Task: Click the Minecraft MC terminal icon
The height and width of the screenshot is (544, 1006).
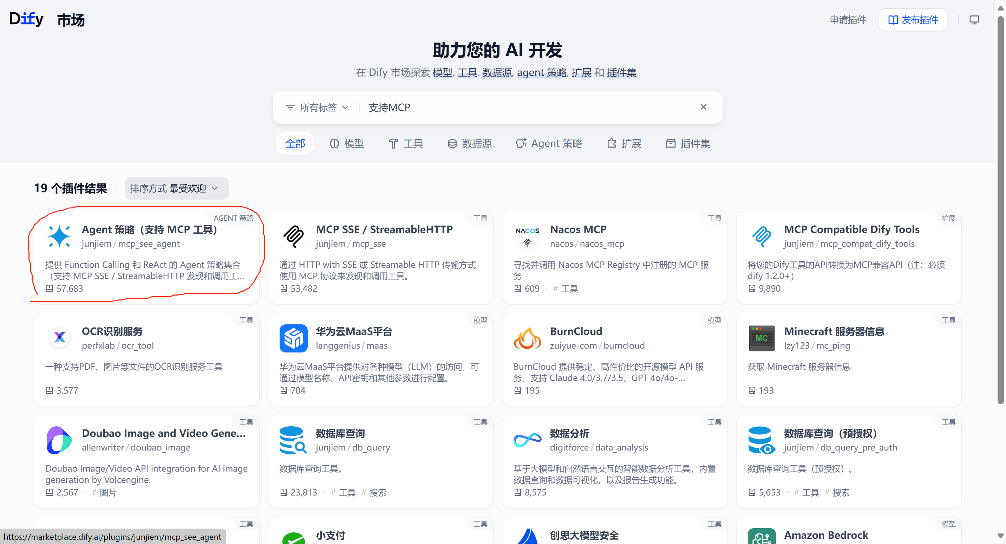Action: 761,338
